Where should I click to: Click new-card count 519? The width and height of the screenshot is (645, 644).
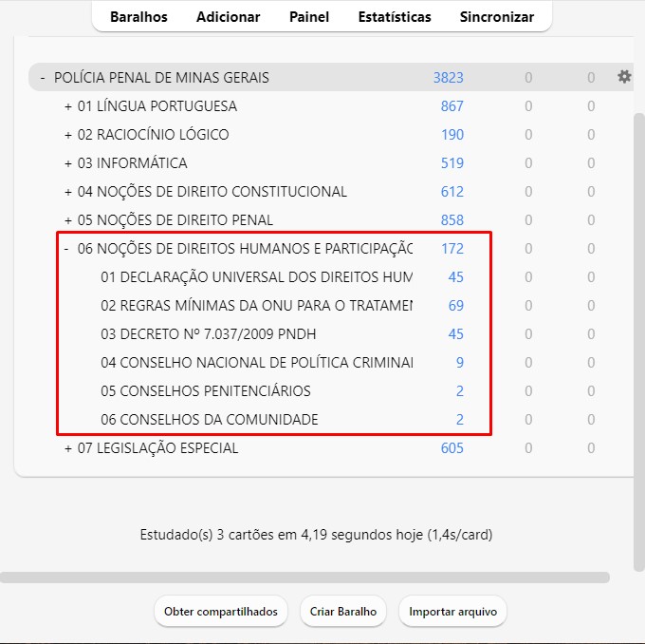point(452,163)
